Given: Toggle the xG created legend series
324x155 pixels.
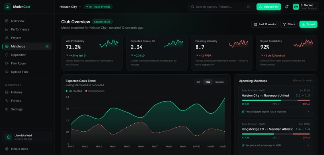Looking at the screenshot, I should [x=74, y=91].
